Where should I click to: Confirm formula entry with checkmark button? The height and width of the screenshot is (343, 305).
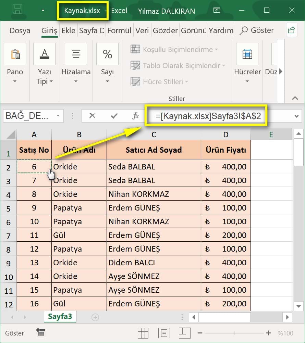(x=114, y=116)
